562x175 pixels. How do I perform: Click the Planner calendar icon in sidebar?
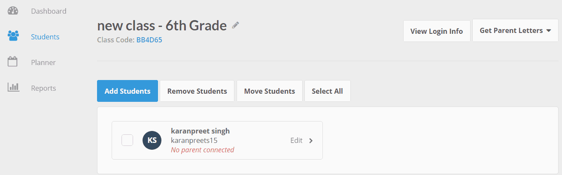(13, 62)
